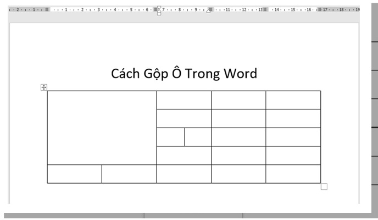Select the bottom-left cell of the table
This screenshot has width=378, height=220.
[74, 174]
